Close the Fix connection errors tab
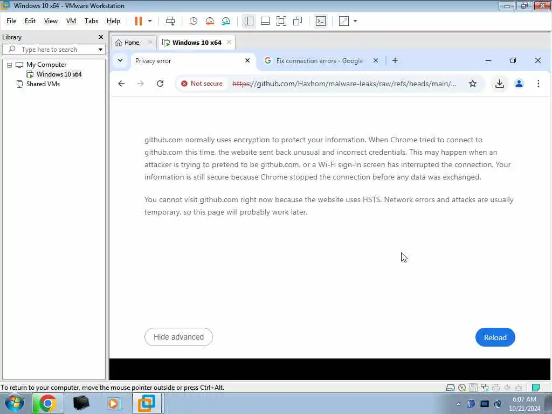Screen dimensions: 552x414 click(x=376, y=60)
